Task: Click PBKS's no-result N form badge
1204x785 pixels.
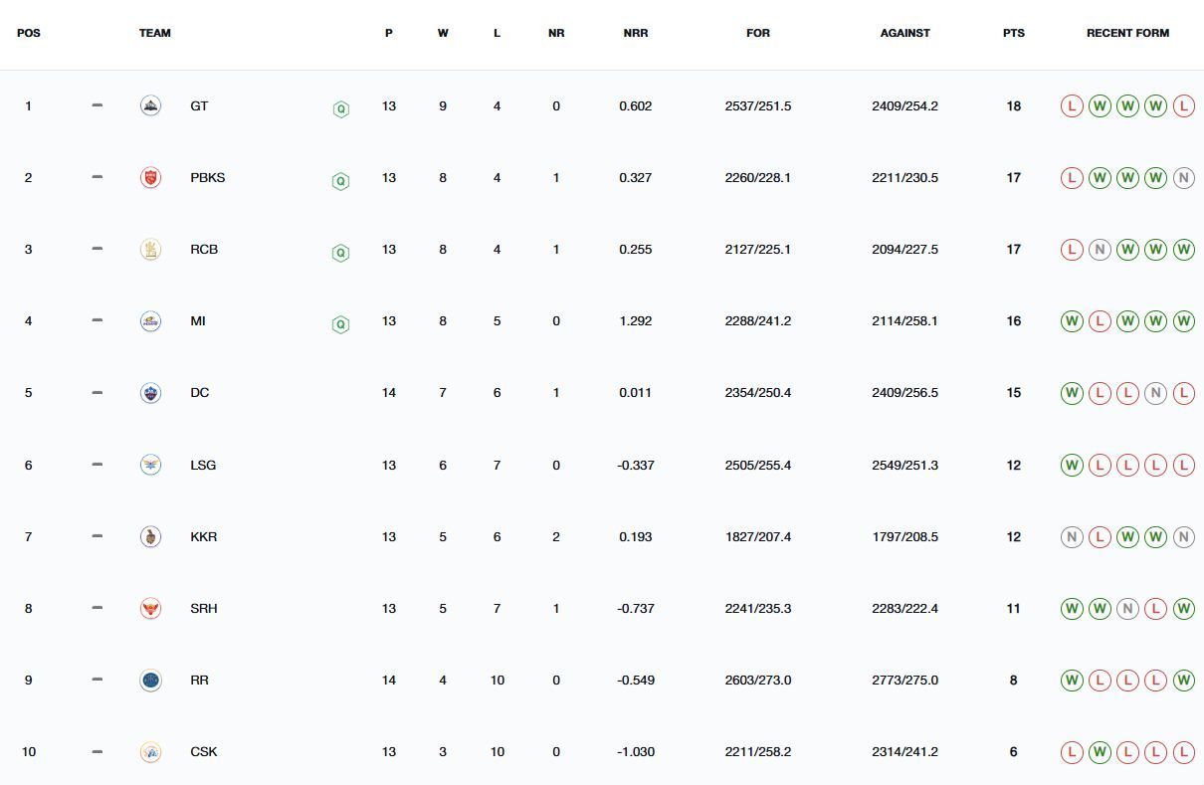Action: coord(1183,178)
